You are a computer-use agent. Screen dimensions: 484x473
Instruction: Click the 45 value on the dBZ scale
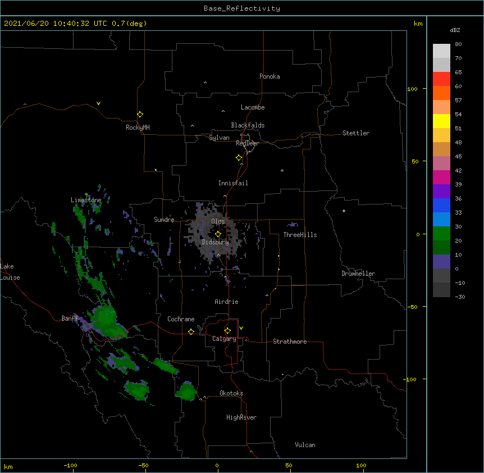458,157
